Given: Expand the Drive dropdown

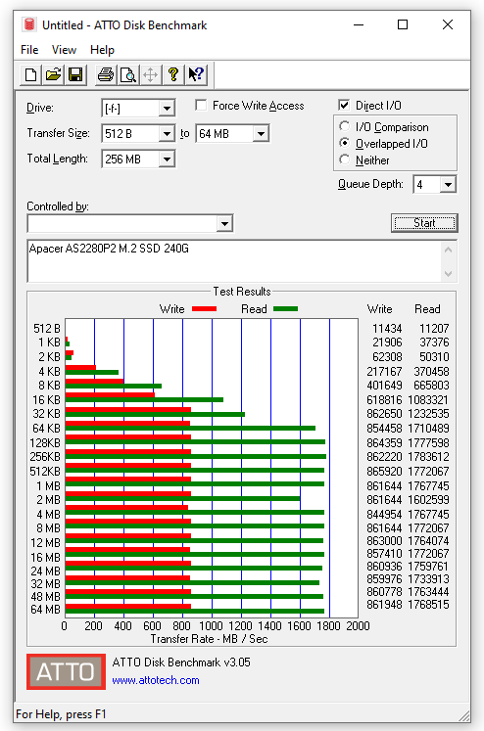Looking at the screenshot, I should pyautogui.click(x=167, y=109).
